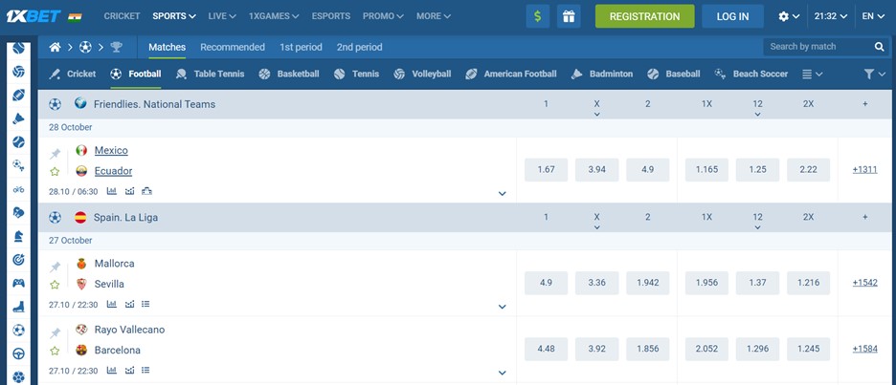Switch to the 1st period tab
896x385 pixels.
pos(301,48)
